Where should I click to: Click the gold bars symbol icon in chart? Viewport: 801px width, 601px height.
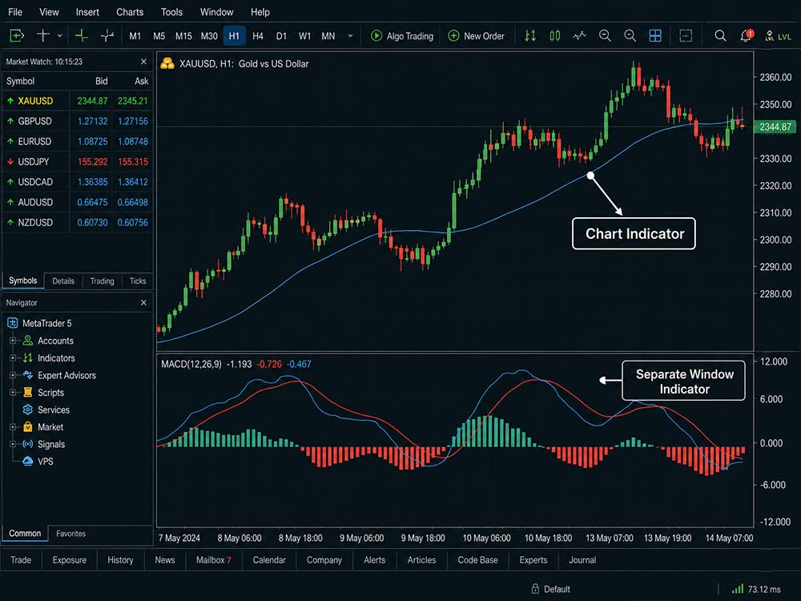pyautogui.click(x=167, y=63)
